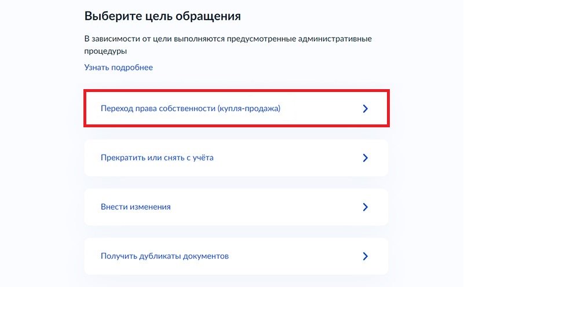The width and height of the screenshot is (581, 320).
Task: Click the red-outlined highlighted option card
Action: [x=236, y=108]
